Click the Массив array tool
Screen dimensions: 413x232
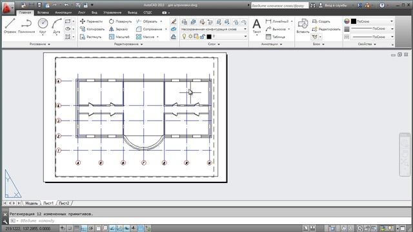[145, 37]
